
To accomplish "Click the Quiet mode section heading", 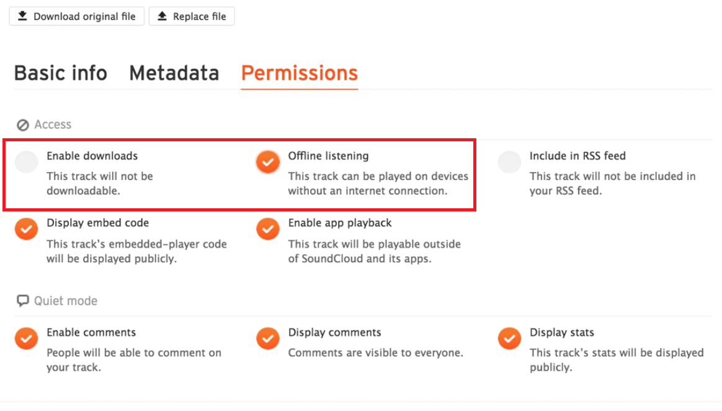I will pyautogui.click(x=66, y=301).
